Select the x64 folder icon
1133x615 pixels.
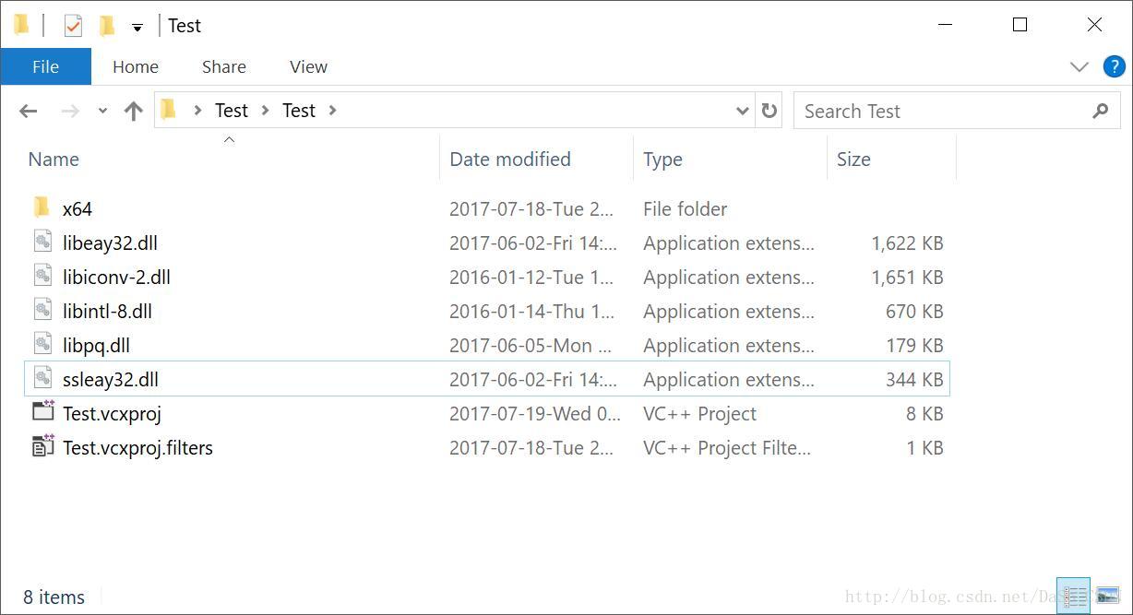click(42, 208)
